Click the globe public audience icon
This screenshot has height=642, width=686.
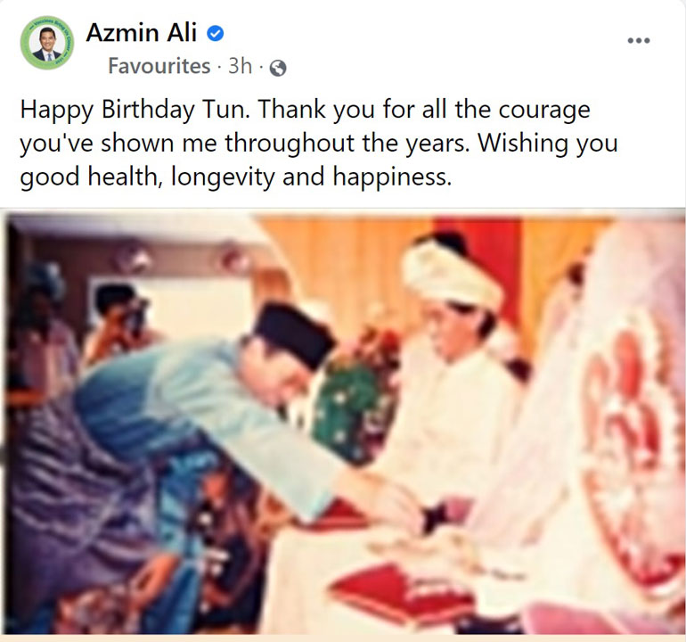coord(278,68)
